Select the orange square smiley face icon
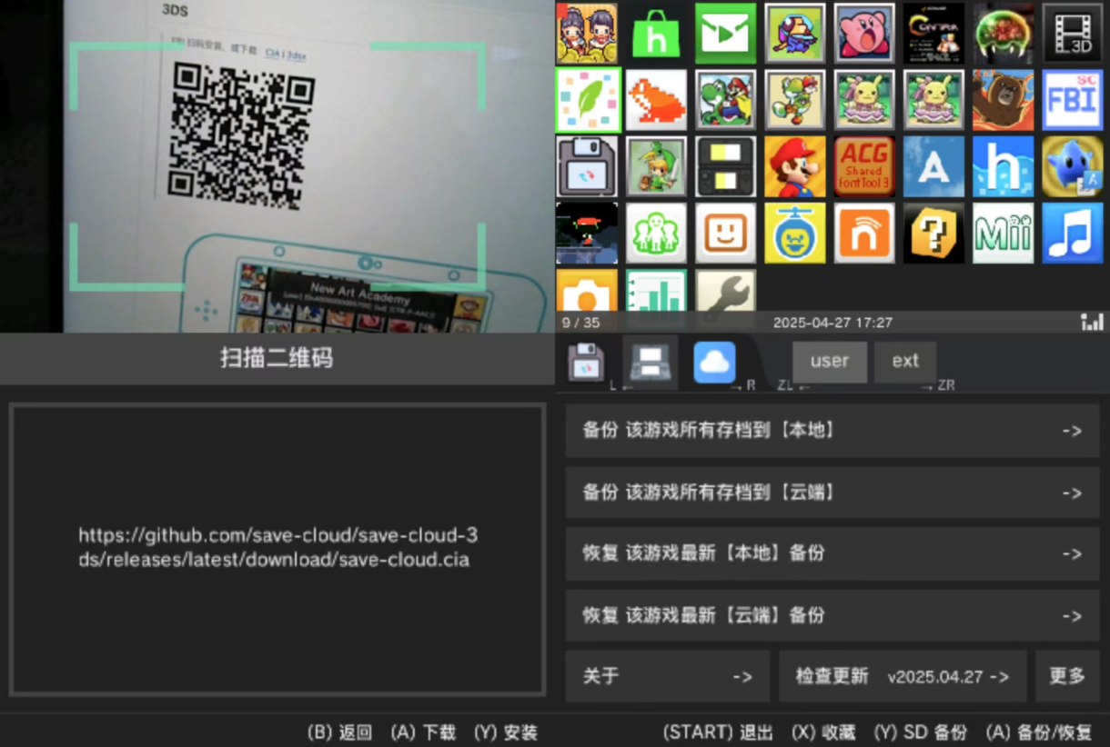 (725, 233)
